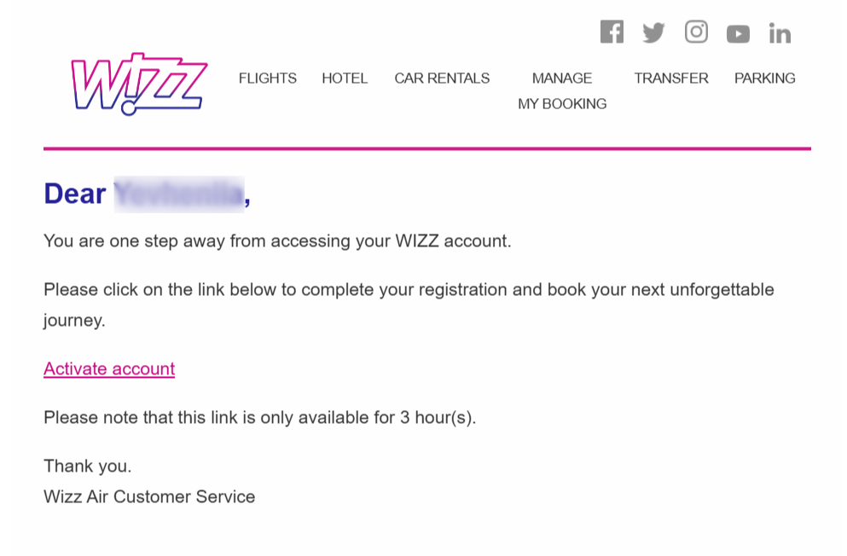Click the "one step away" sentence

click(277, 241)
